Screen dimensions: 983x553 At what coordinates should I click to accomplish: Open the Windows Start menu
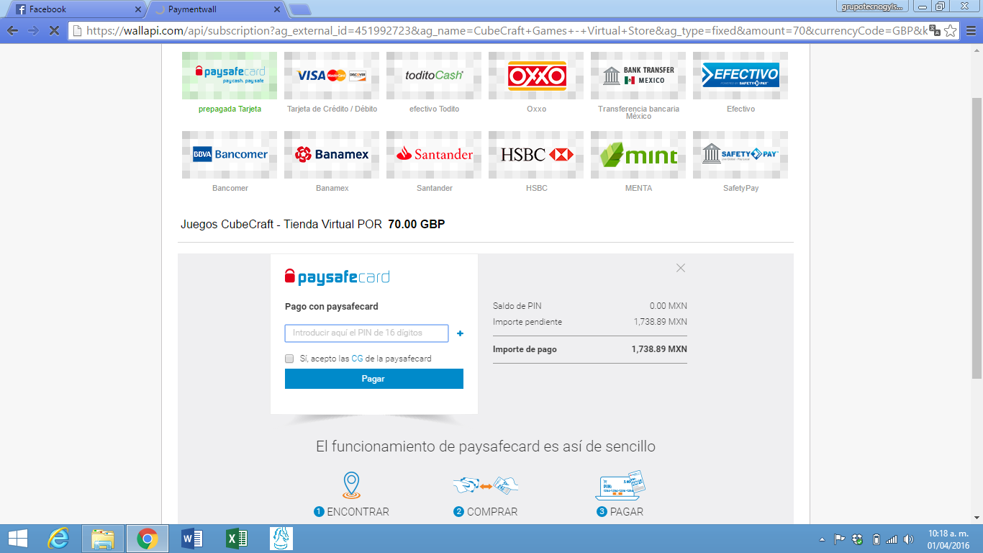(17, 538)
